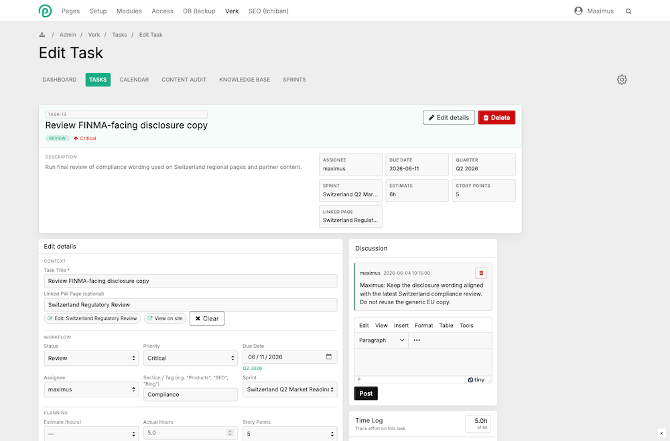Image resolution: width=670 pixels, height=441 pixels.
Task: Open the Verk top navigation item
Action: (232, 11)
